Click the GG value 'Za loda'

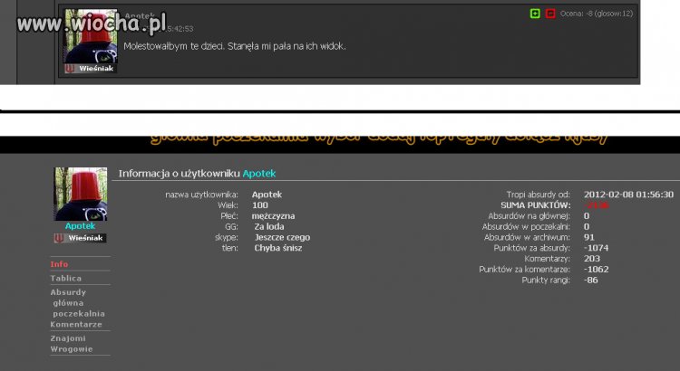[x=269, y=227]
